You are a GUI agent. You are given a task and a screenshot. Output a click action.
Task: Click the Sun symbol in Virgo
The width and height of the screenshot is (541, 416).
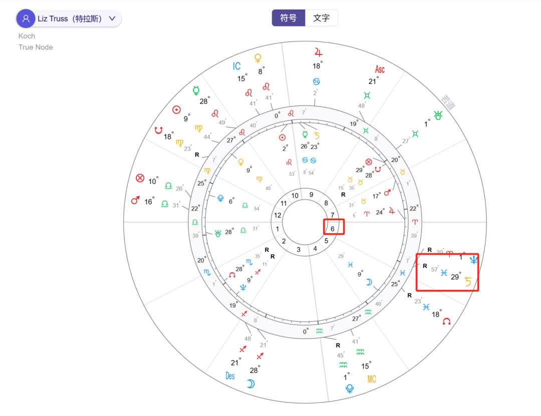(176, 109)
